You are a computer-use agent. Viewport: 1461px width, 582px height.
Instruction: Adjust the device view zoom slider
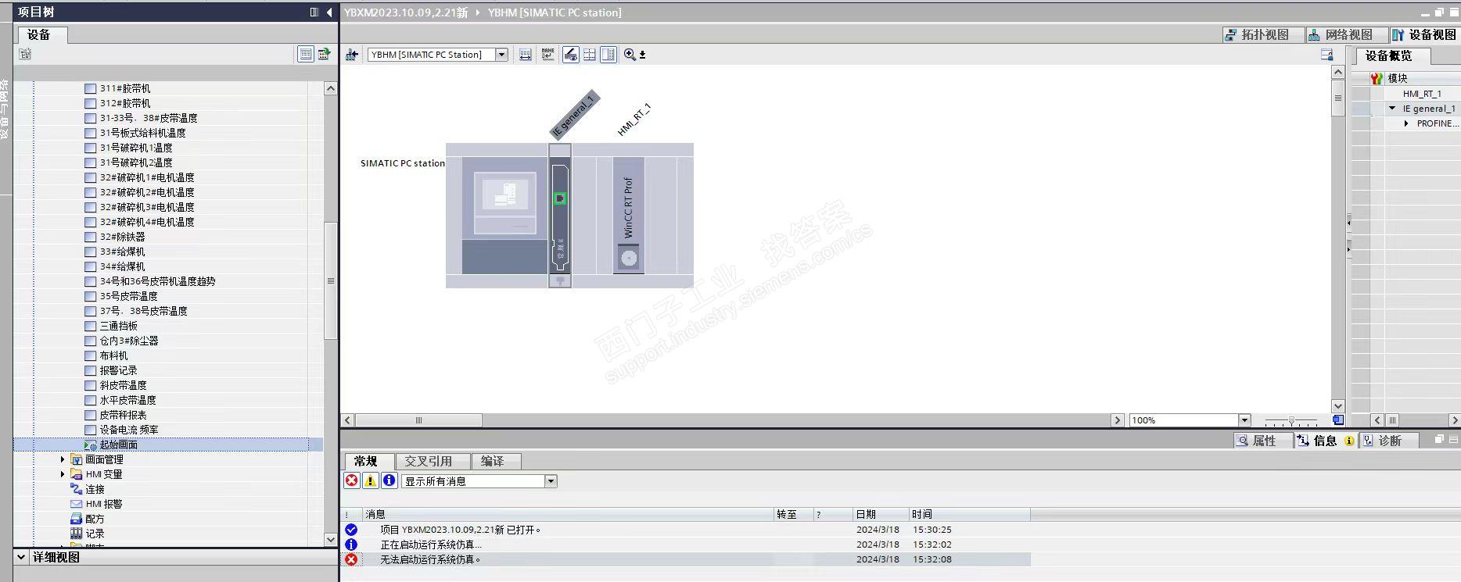(1291, 420)
